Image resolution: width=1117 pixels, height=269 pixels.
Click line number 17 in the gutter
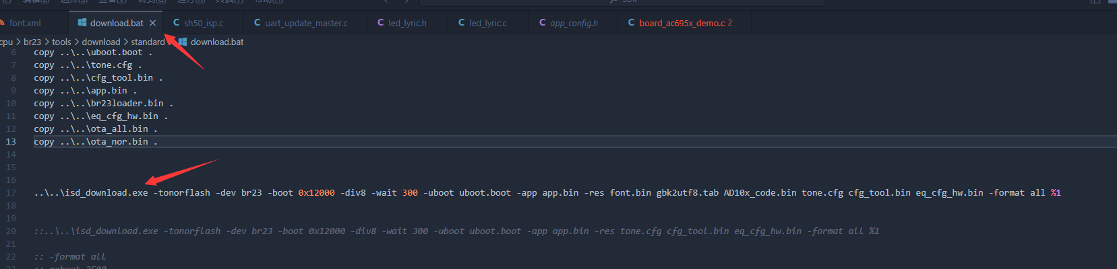tap(11, 193)
